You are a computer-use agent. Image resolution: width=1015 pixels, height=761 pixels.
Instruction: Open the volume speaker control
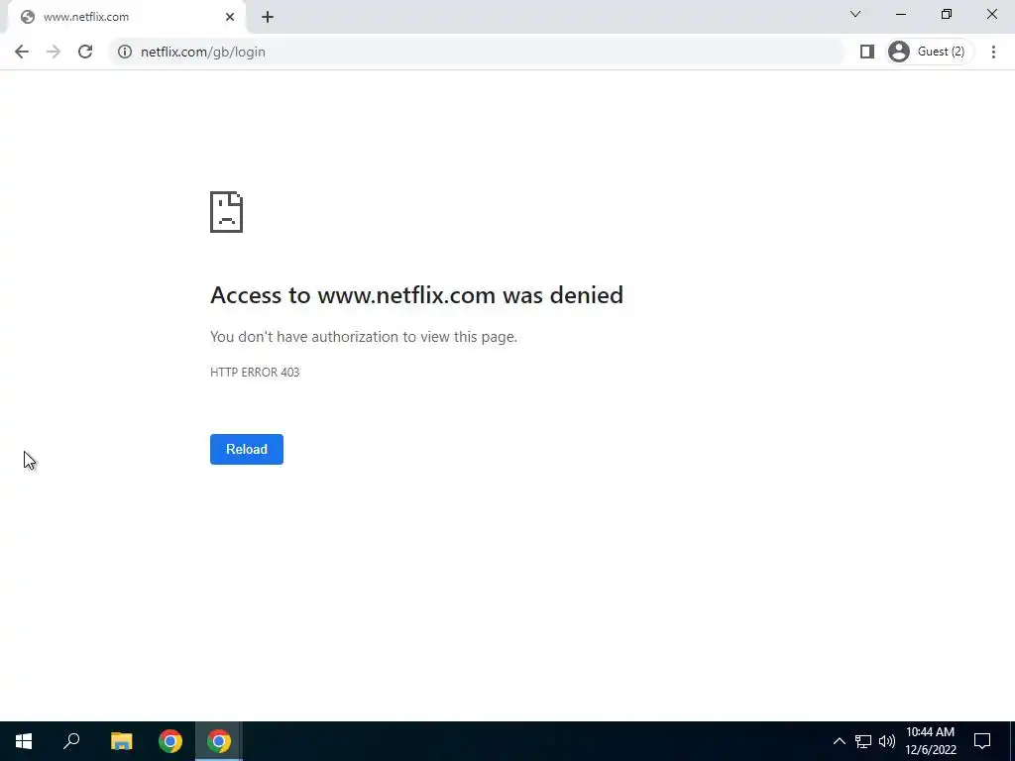887,741
